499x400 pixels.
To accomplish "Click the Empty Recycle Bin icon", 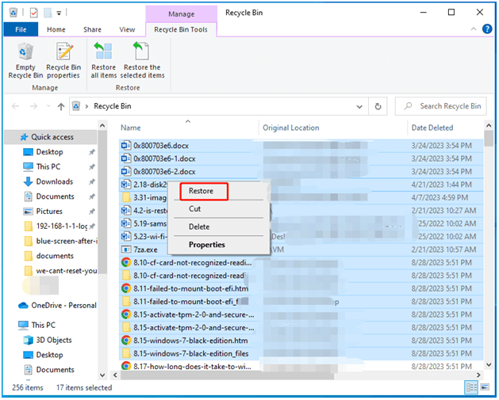I will point(25,51).
